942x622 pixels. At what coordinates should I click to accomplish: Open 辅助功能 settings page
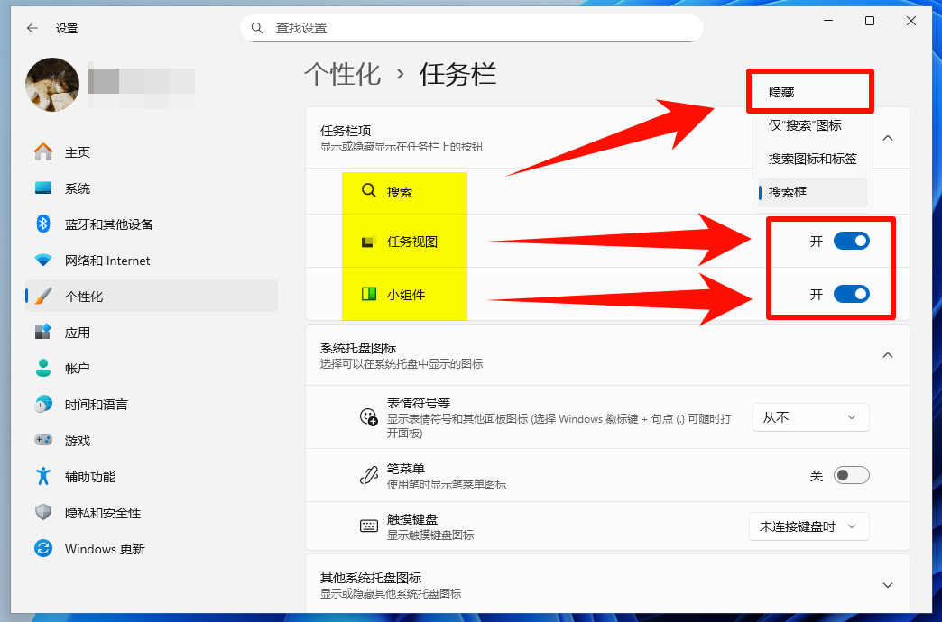point(152,476)
